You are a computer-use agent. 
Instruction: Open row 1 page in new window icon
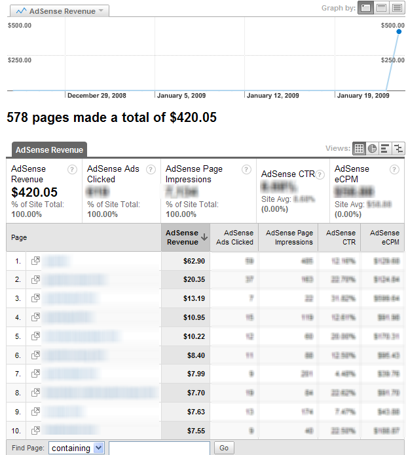35,260
